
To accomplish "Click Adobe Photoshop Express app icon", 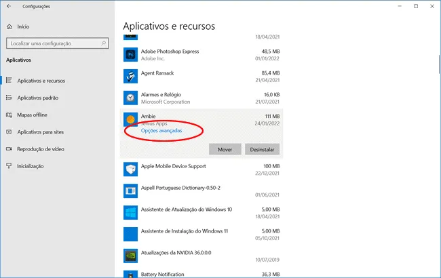I will [130, 54].
